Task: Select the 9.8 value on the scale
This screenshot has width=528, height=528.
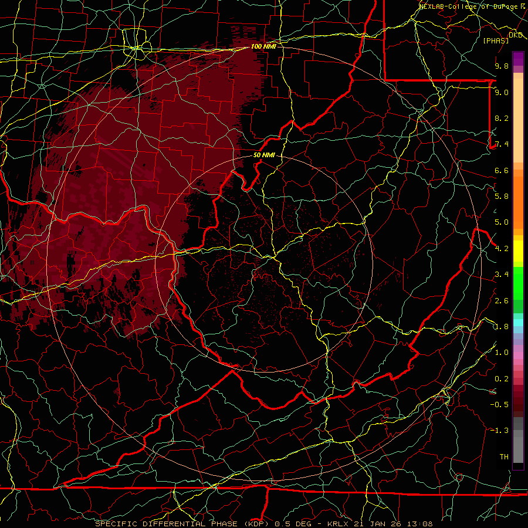Action: pos(502,66)
